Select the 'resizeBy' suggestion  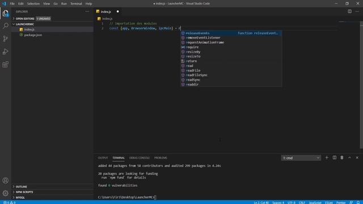[x=231, y=52]
